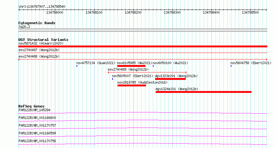Click the right arrowhead of the ruler
The image size is (276, 148).
266,10
